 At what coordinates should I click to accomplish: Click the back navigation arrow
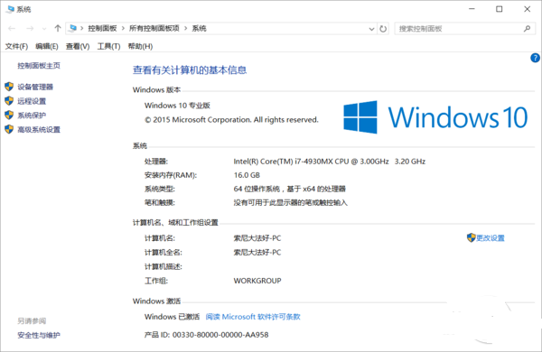pyautogui.click(x=12, y=29)
